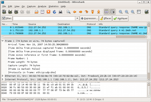This screenshot has width=151, height=102.
Task: Click the Wireshark title bar app icon
Action: (x=3, y=2)
